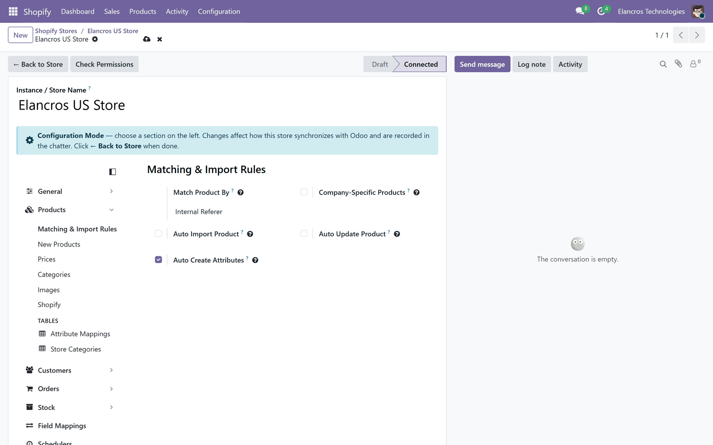Select the Categories section
Screen dimensions: 713x445
point(54,275)
